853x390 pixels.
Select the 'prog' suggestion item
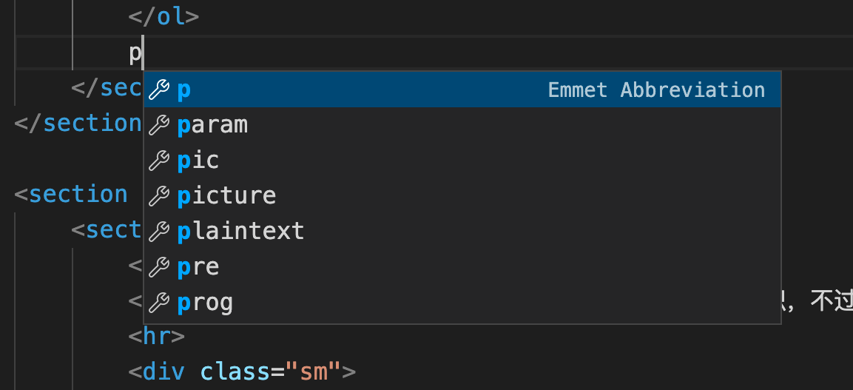tap(205, 303)
